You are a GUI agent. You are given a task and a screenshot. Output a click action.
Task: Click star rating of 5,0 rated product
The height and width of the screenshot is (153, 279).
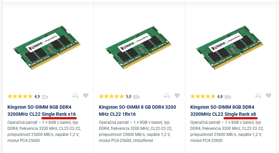click(x=111, y=97)
